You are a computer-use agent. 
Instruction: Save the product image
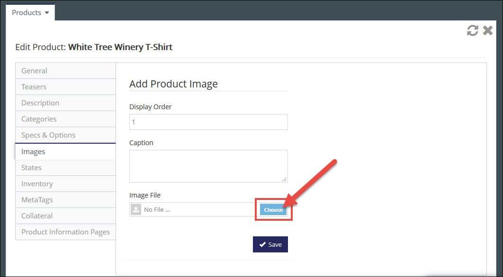[x=270, y=244]
